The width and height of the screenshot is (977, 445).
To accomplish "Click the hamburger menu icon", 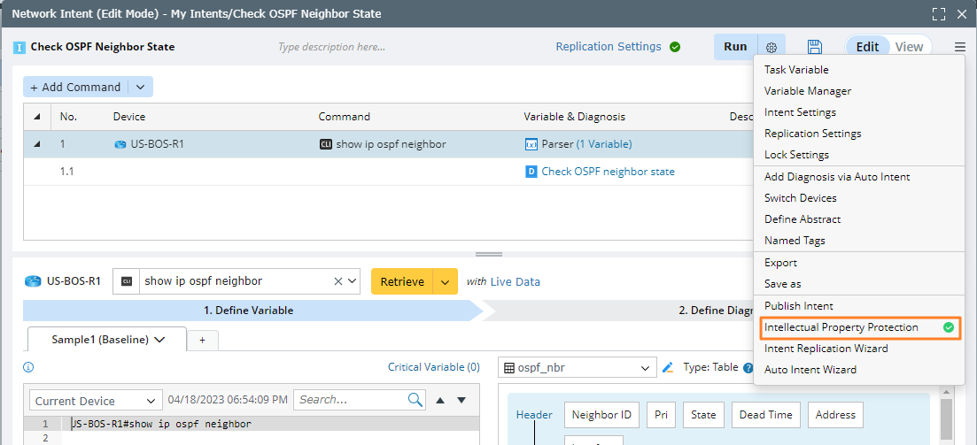I will tap(960, 47).
